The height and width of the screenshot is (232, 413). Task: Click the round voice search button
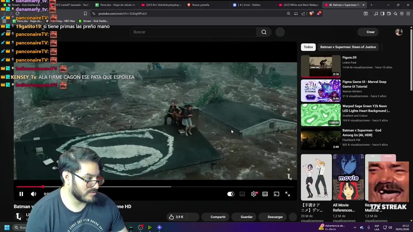point(280,32)
